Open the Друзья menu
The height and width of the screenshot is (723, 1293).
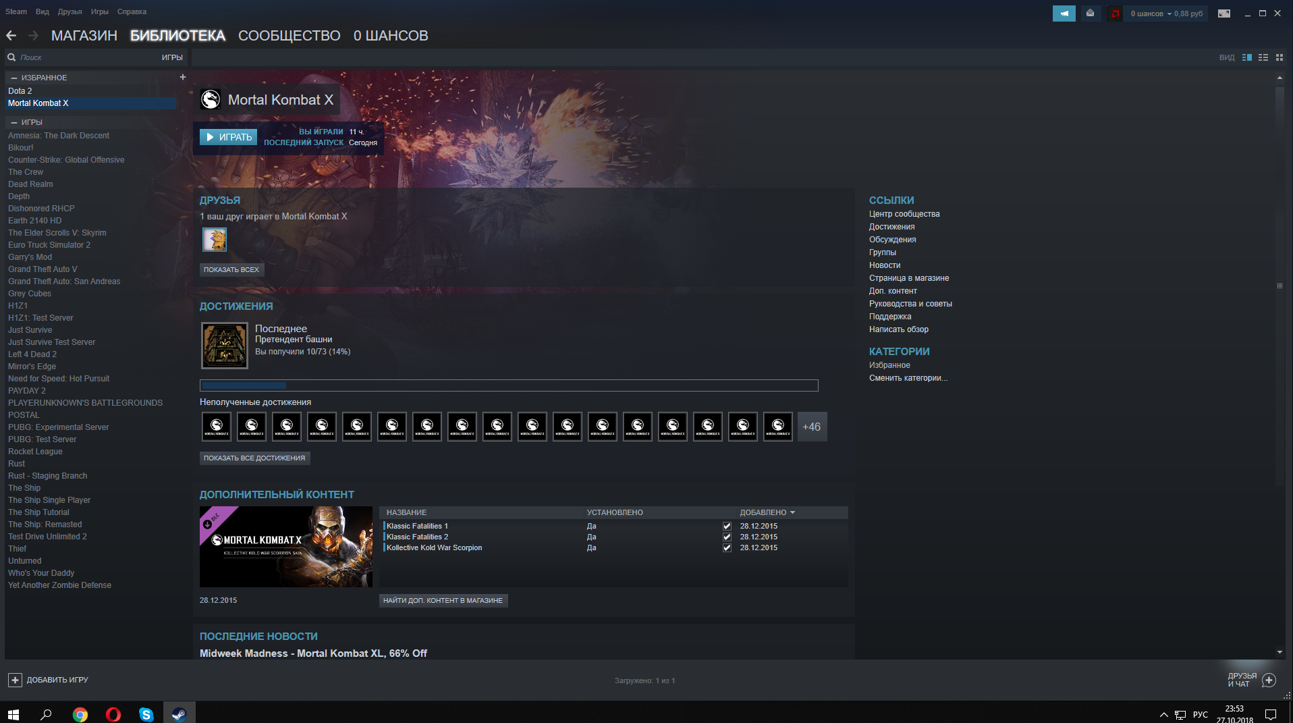tap(70, 11)
